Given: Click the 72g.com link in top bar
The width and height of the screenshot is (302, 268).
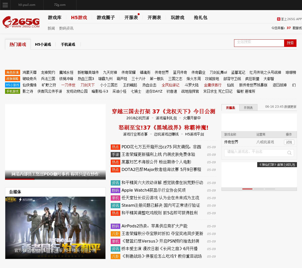Looking at the screenshot, I should pos(60,5).
